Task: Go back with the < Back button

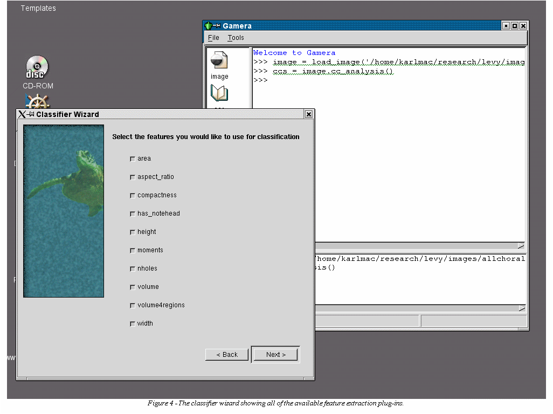Action: tap(227, 355)
